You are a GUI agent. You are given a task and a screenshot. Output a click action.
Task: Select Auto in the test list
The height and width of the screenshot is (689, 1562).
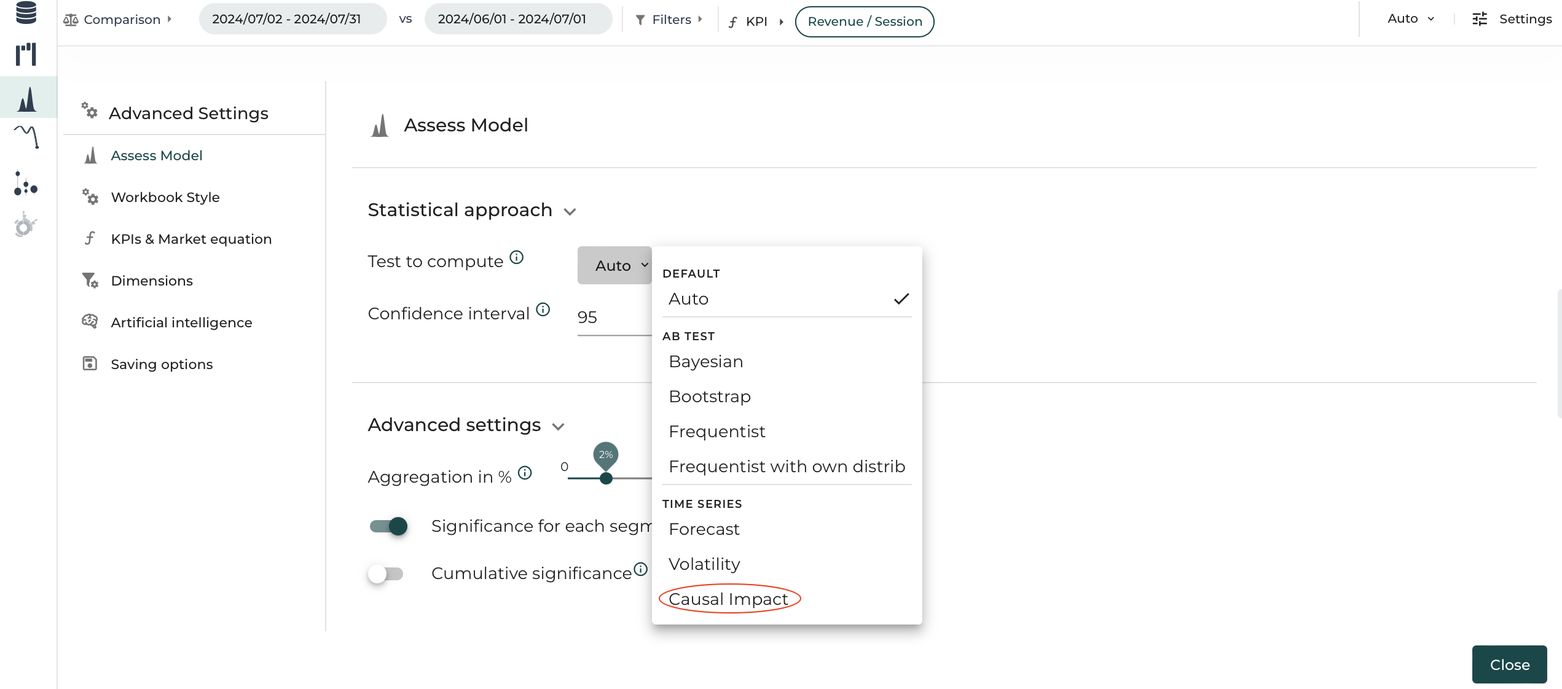point(787,299)
